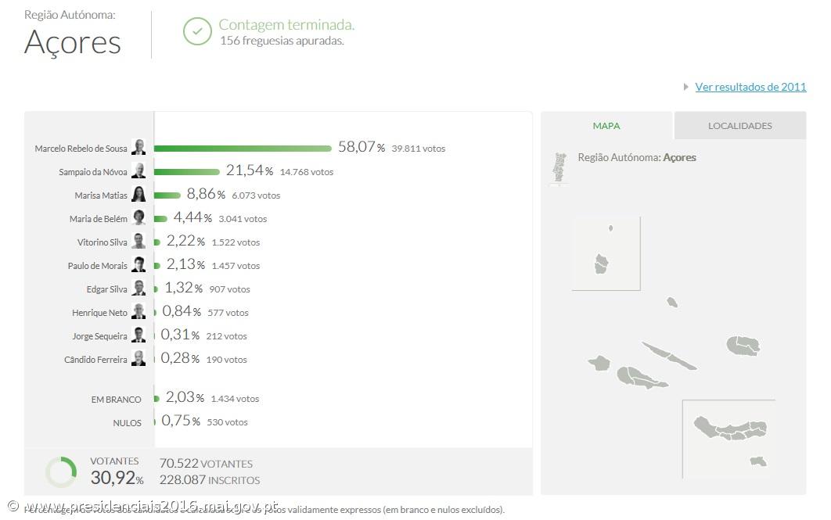This screenshot has width=831, height=520.
Task: Open Maria de Belém's photo thumbnail
Action: click(138, 217)
